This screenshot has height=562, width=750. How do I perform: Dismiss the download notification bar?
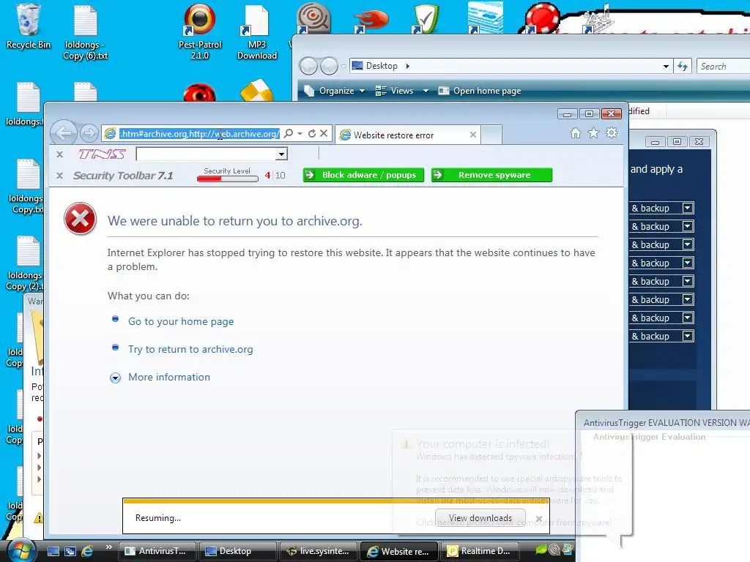pos(539,519)
